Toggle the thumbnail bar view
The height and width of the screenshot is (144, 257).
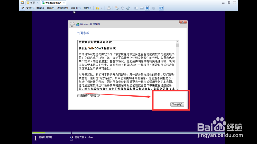142,8
